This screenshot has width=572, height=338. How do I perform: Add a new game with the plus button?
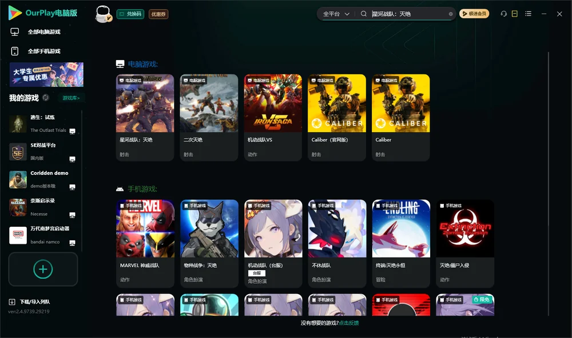[x=43, y=269]
